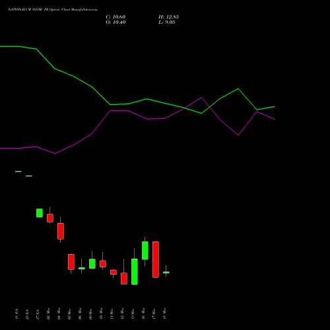Screen dimensions: 330x330
Task: Select the tall red candlestick above 17 Mar
Action: pyautogui.click(x=156, y=259)
